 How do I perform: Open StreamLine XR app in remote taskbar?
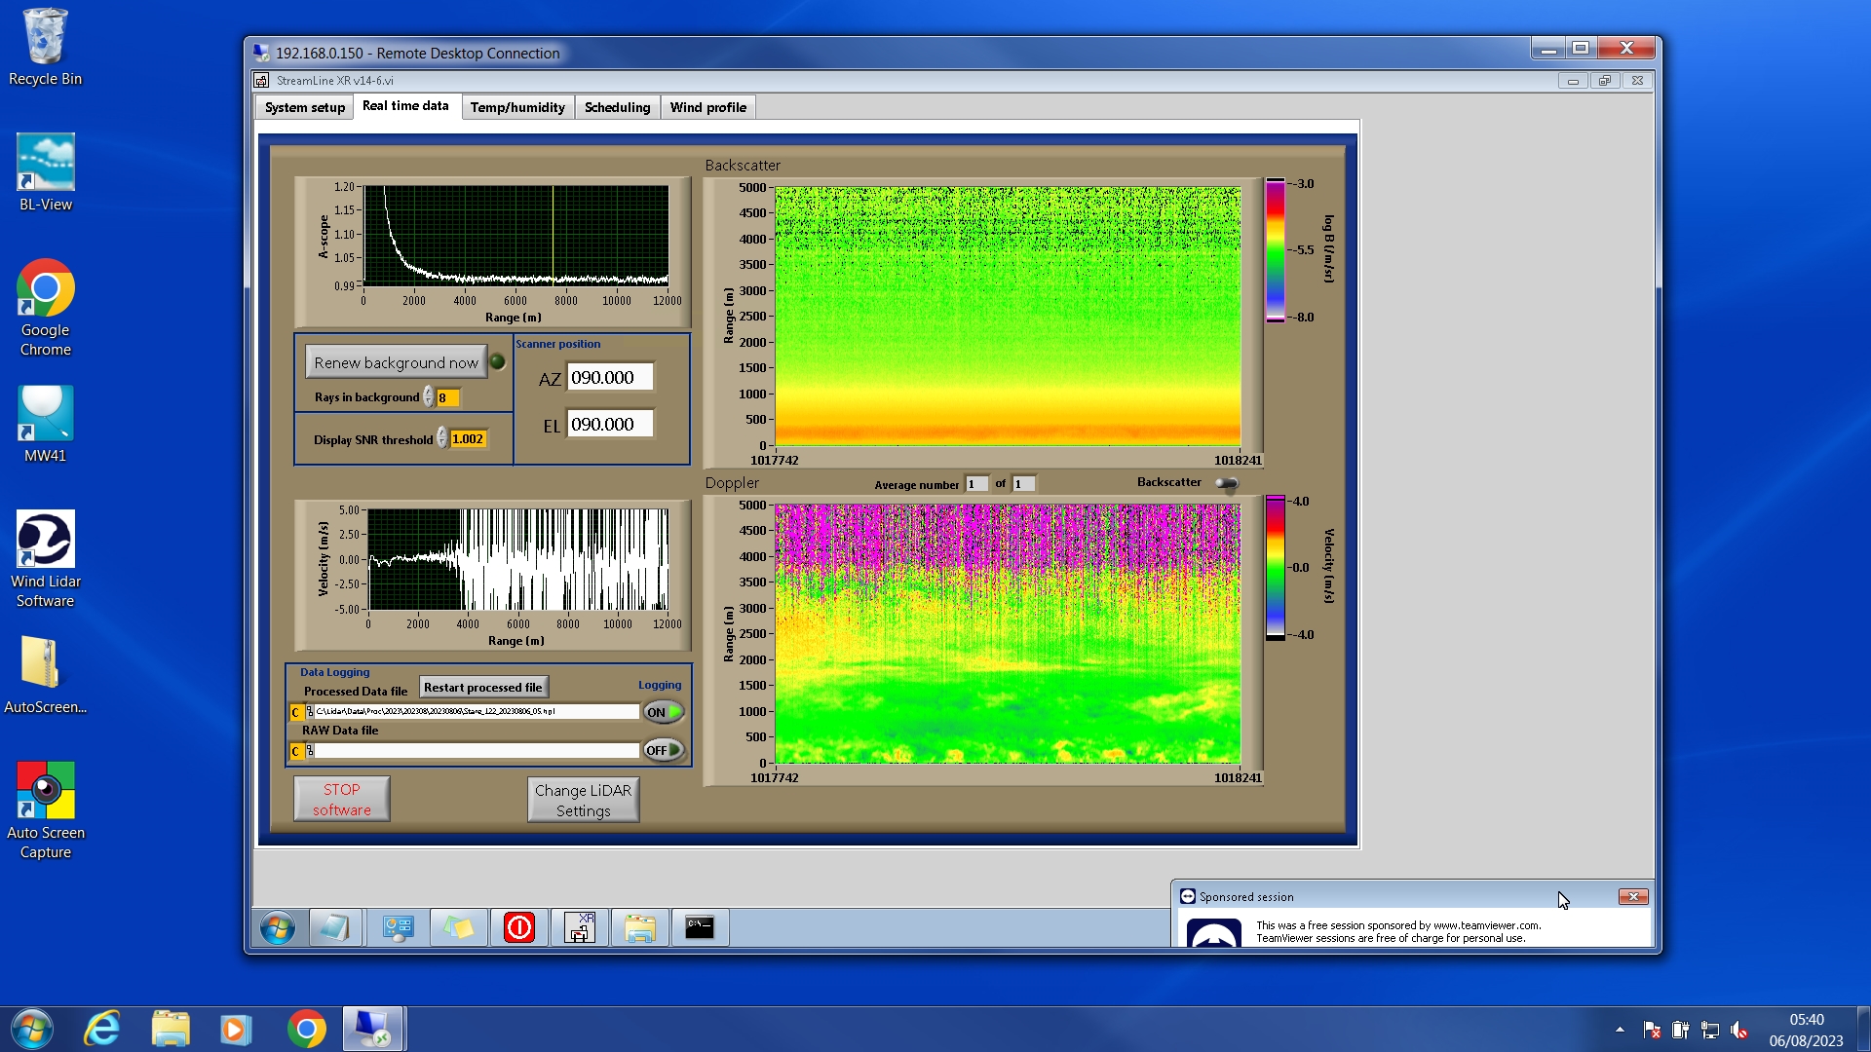[x=580, y=927]
